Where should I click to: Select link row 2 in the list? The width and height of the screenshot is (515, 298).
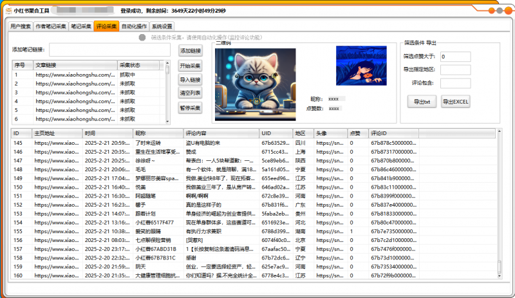tap(88, 84)
